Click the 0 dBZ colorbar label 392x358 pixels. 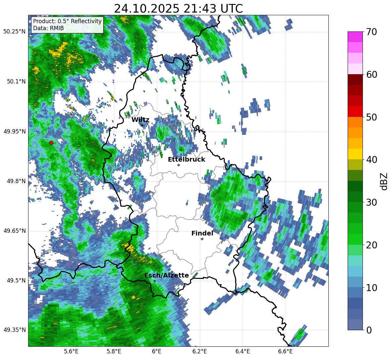tap(369, 330)
